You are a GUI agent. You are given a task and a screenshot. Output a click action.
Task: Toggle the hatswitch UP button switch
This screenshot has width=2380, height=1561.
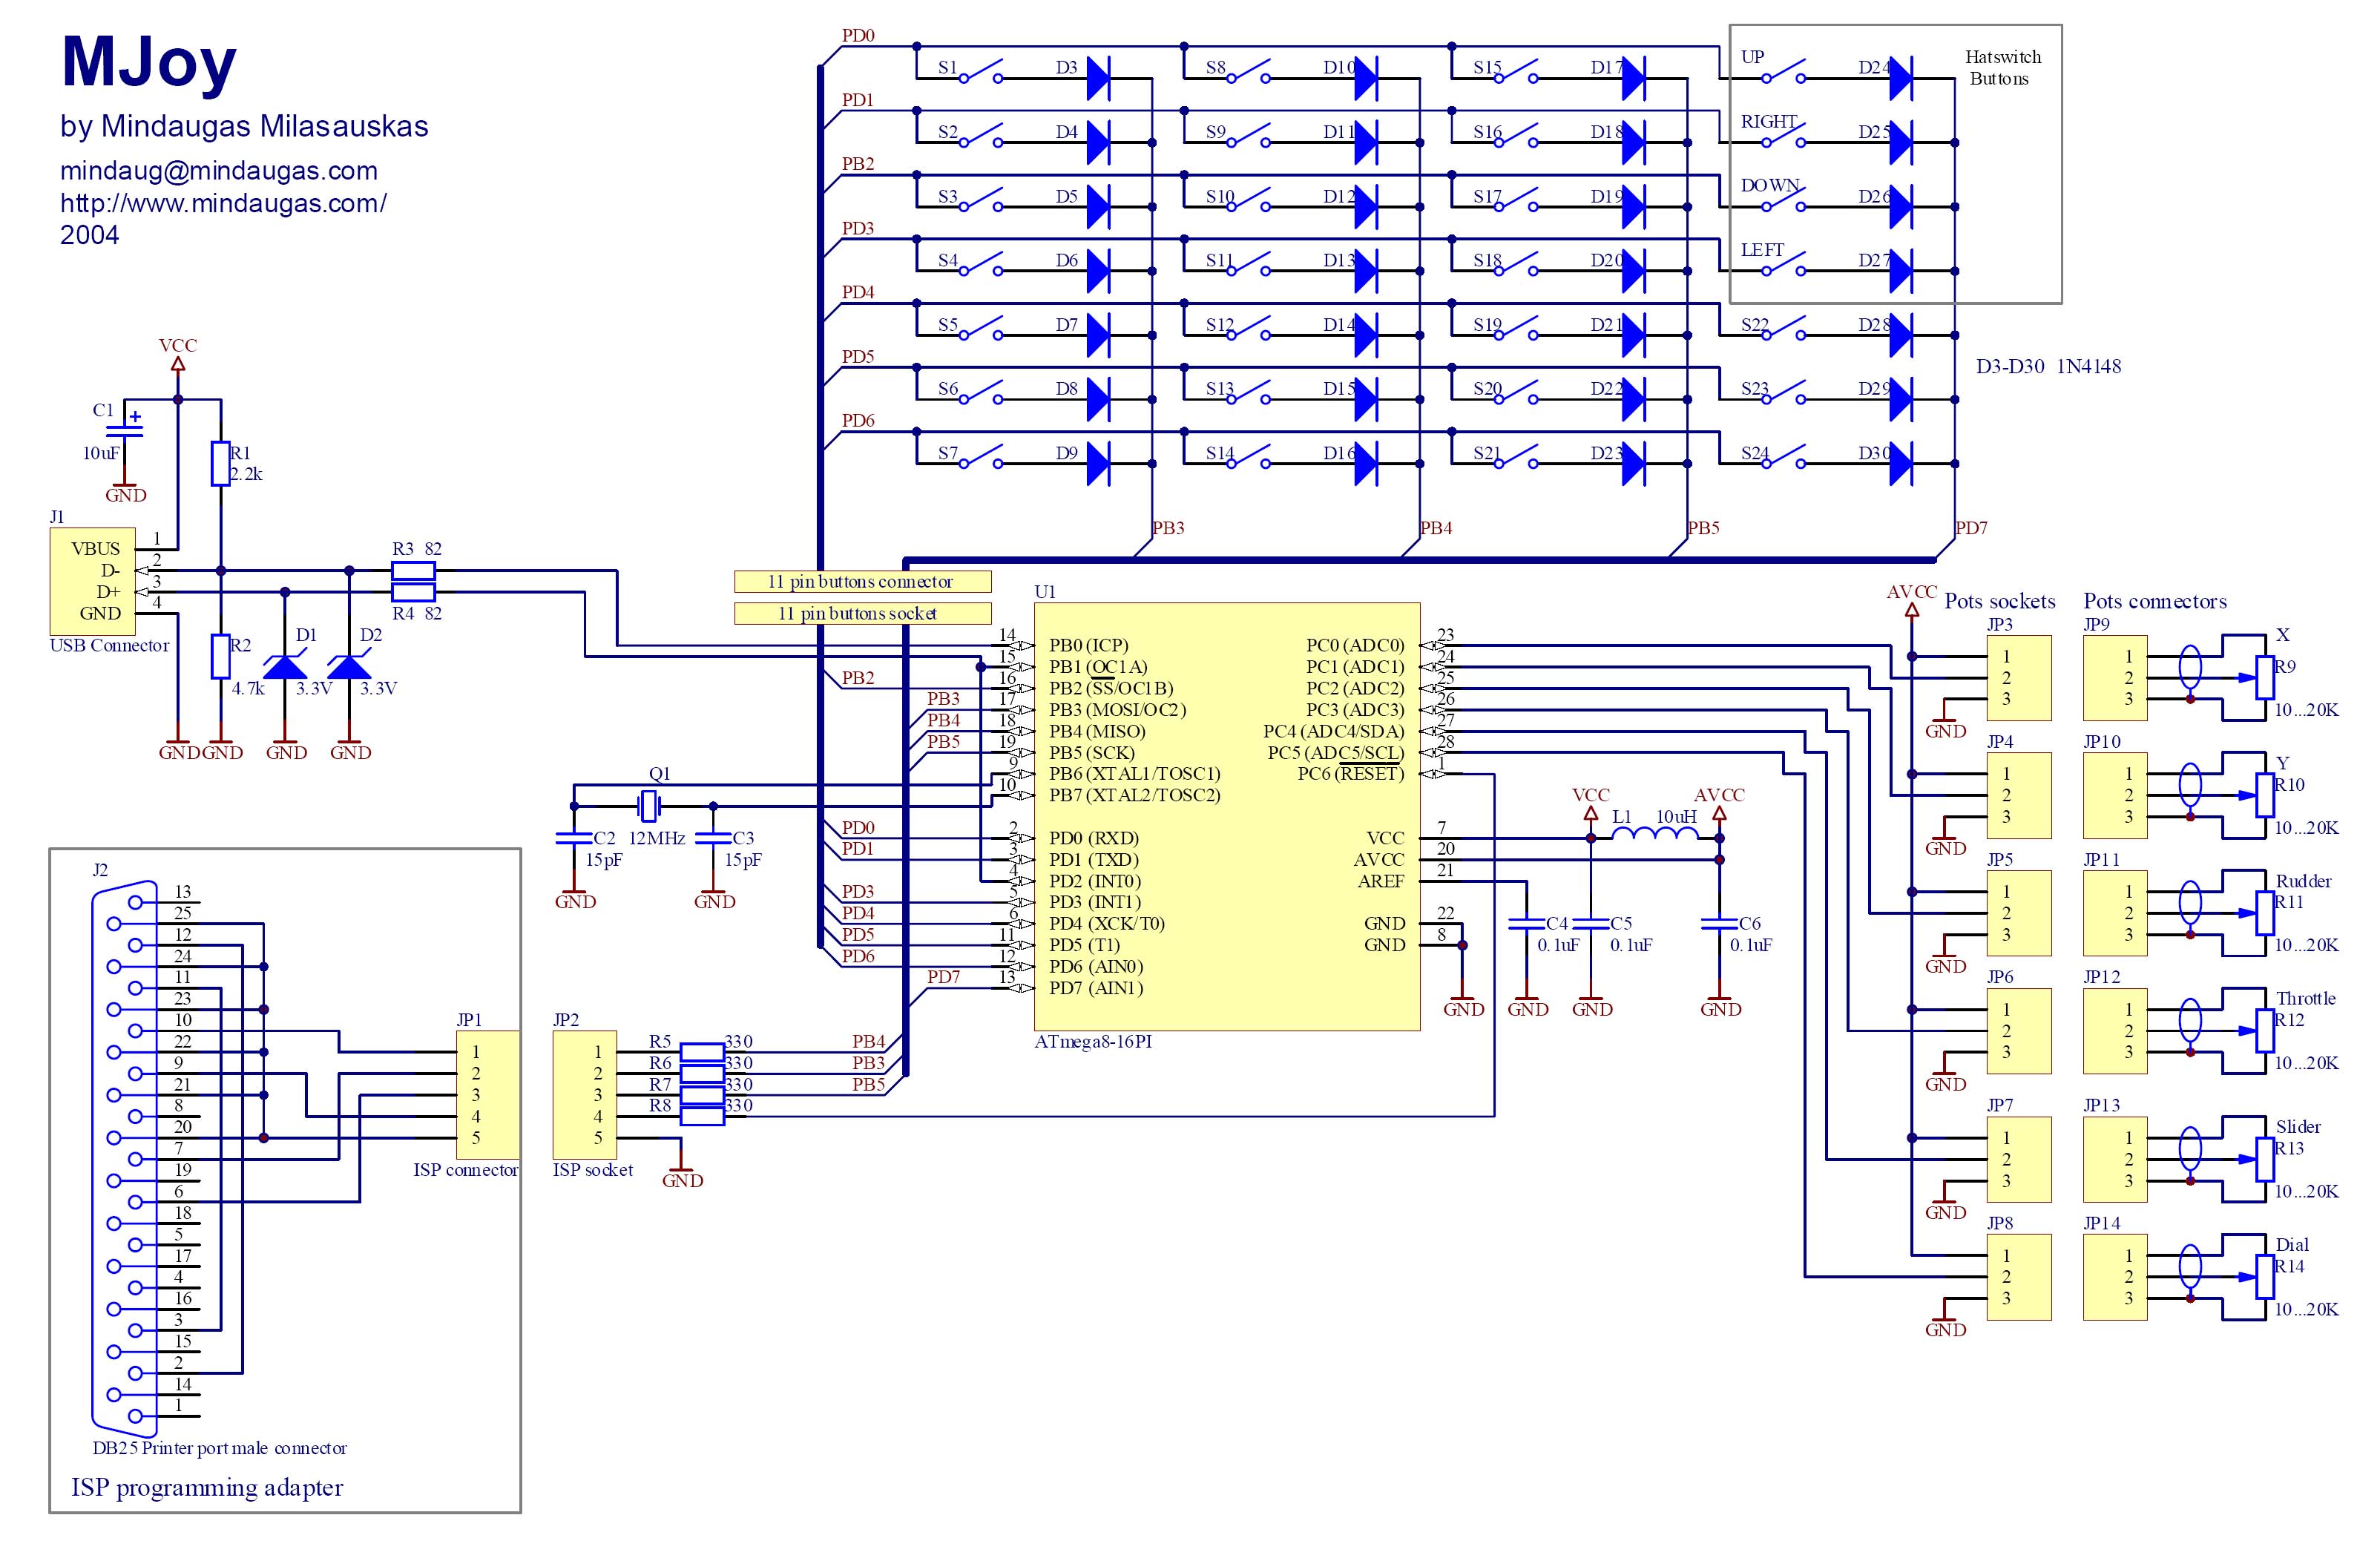pos(1785,72)
